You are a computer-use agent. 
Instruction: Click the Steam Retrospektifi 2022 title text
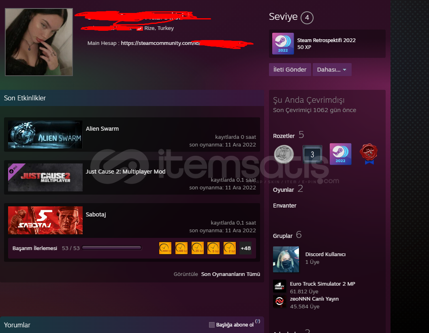tap(327, 40)
